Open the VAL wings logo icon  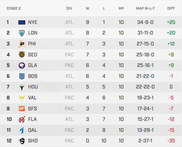(x=22, y=98)
